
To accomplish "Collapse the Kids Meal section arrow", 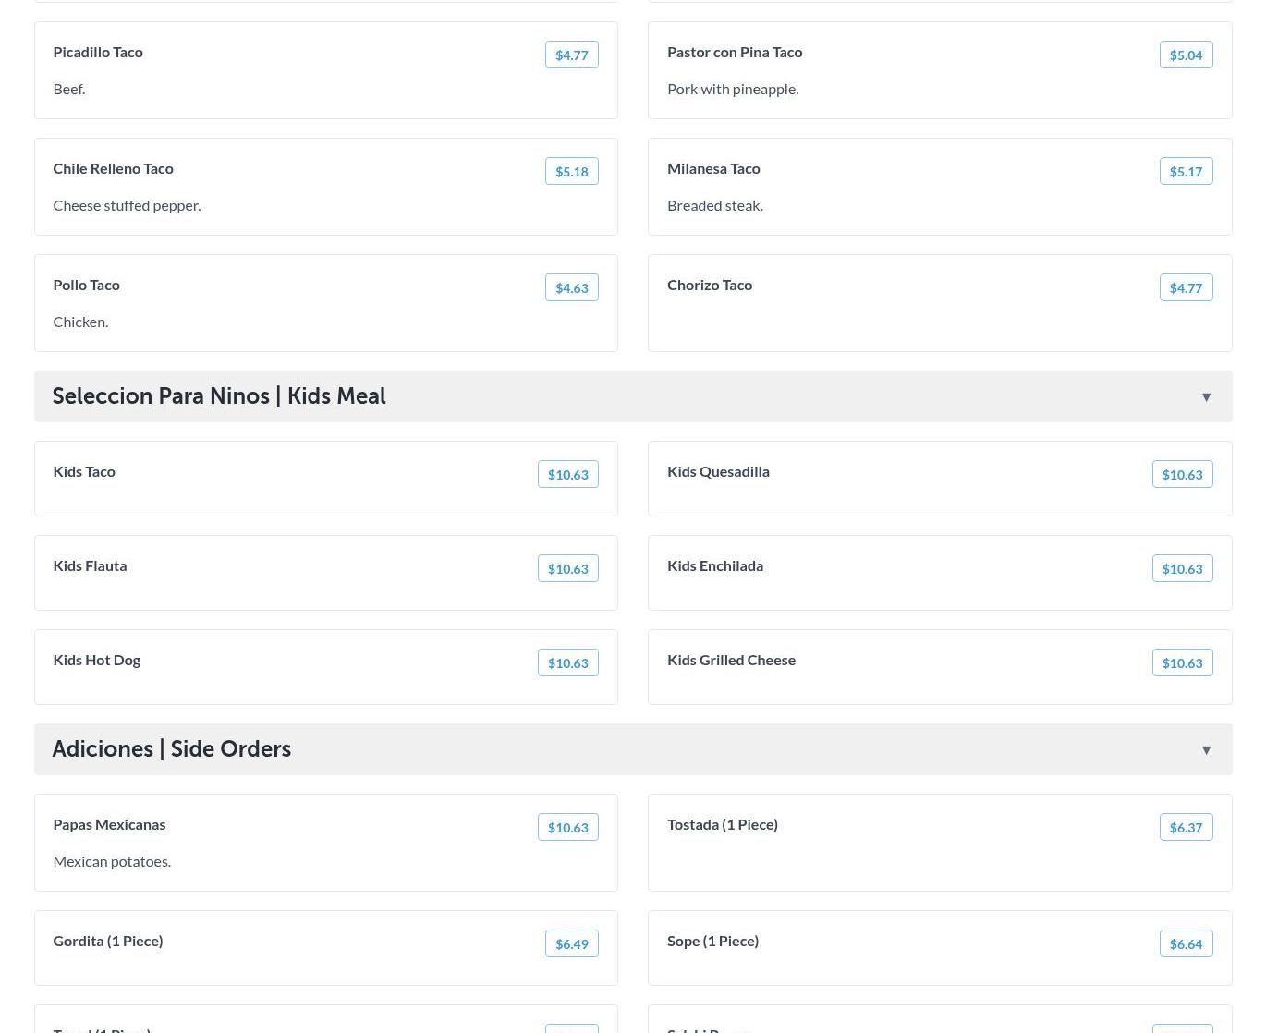I will pyautogui.click(x=1206, y=397).
